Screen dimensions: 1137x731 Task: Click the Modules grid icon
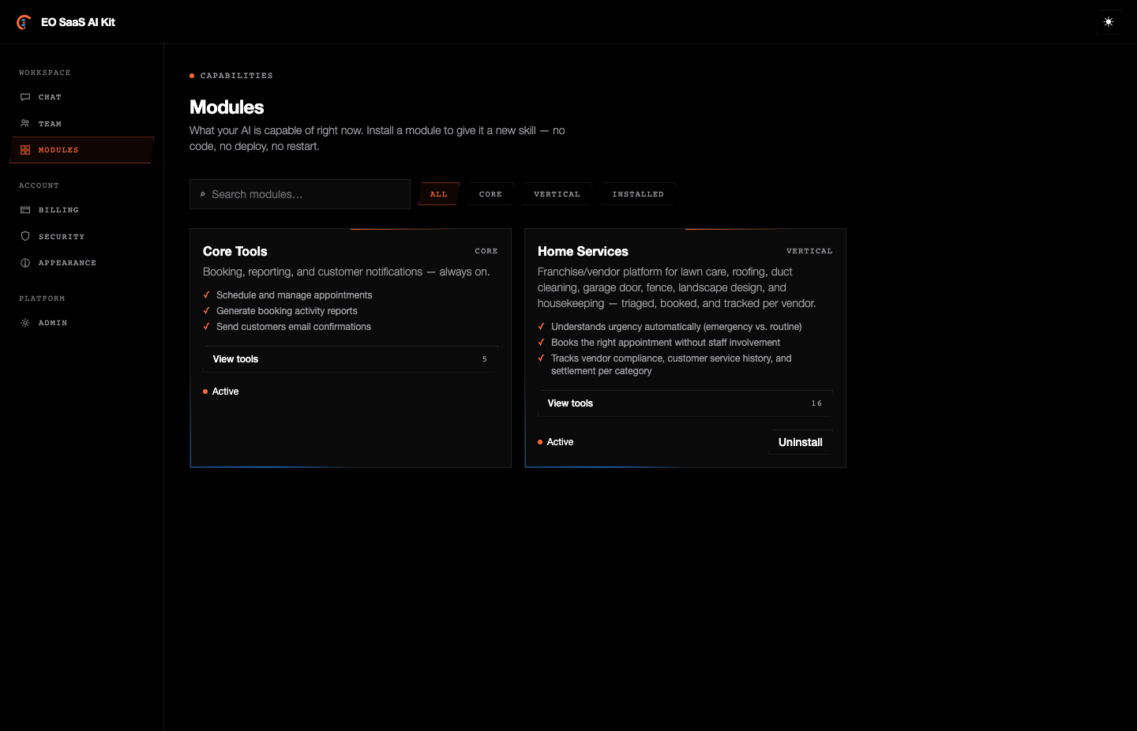click(25, 150)
